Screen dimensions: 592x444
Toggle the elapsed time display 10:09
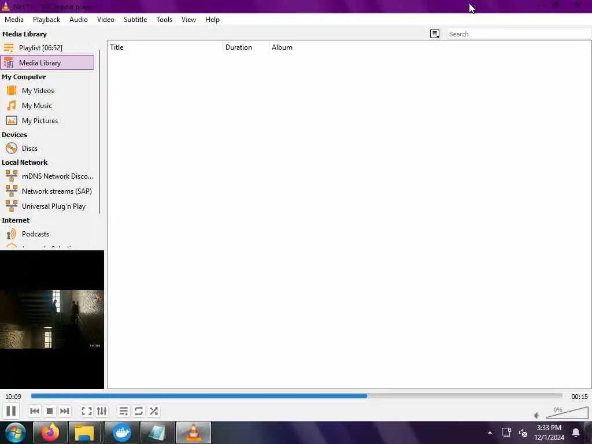(x=13, y=397)
